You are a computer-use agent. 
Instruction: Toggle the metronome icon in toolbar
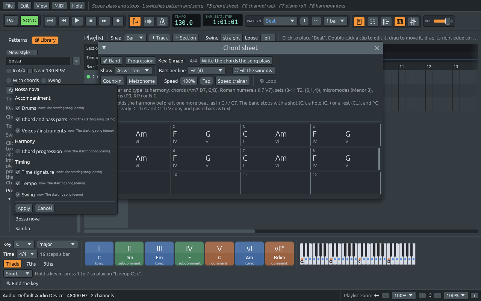click(x=162, y=21)
